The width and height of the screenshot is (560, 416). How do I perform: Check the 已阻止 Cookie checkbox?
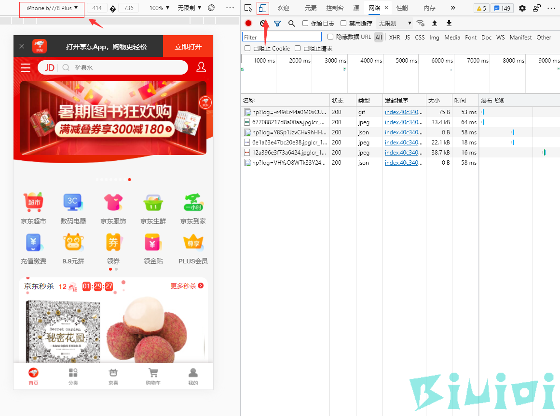(x=247, y=48)
